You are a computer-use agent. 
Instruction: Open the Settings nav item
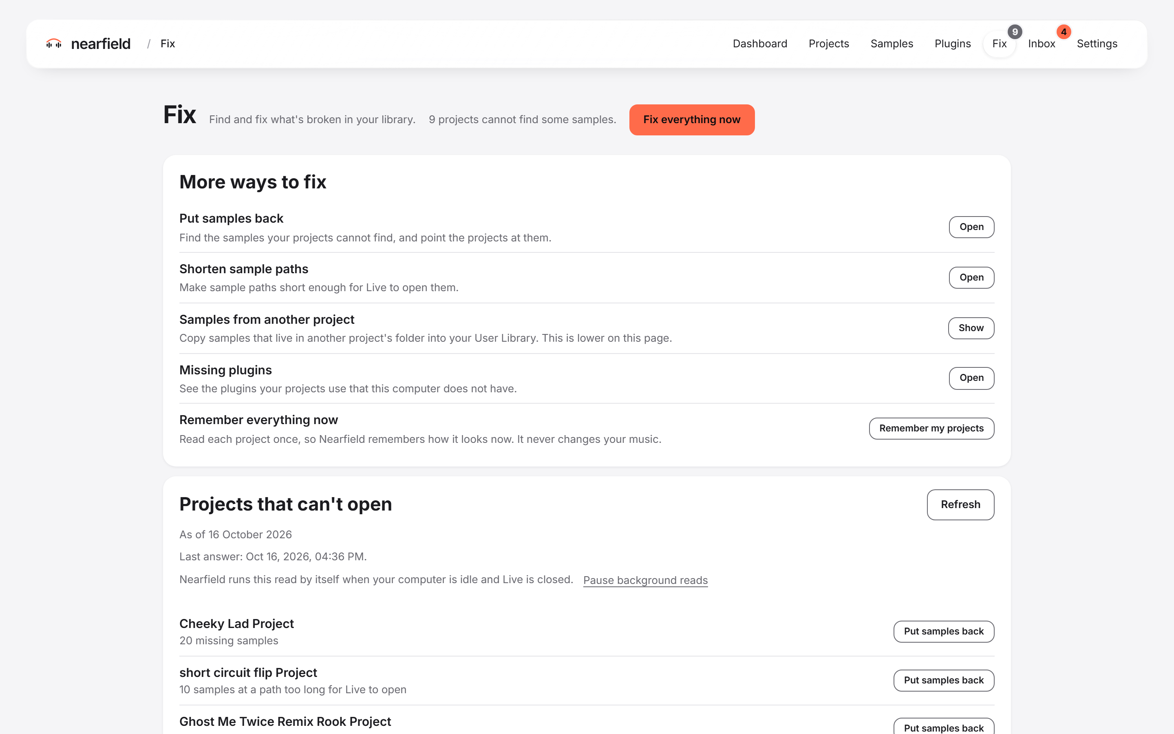(1097, 44)
